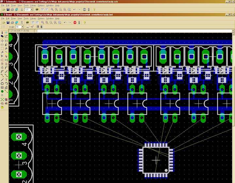This screenshot has width=235, height=183.
Task: Save the board with the floppy icon
Action: coord(8,22)
